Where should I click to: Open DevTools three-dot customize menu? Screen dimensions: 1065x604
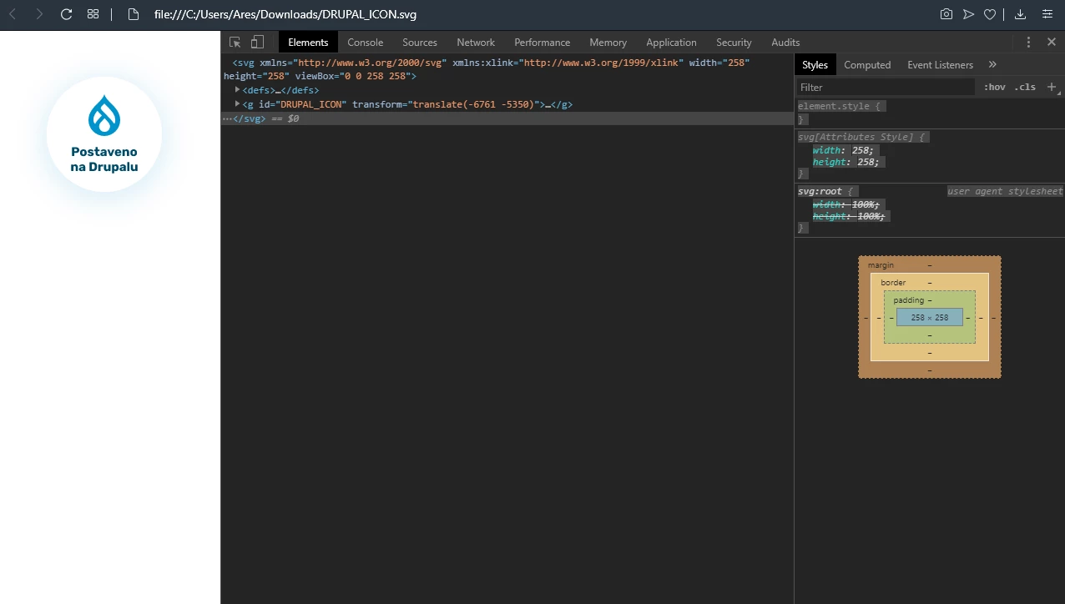pyautogui.click(x=1028, y=42)
